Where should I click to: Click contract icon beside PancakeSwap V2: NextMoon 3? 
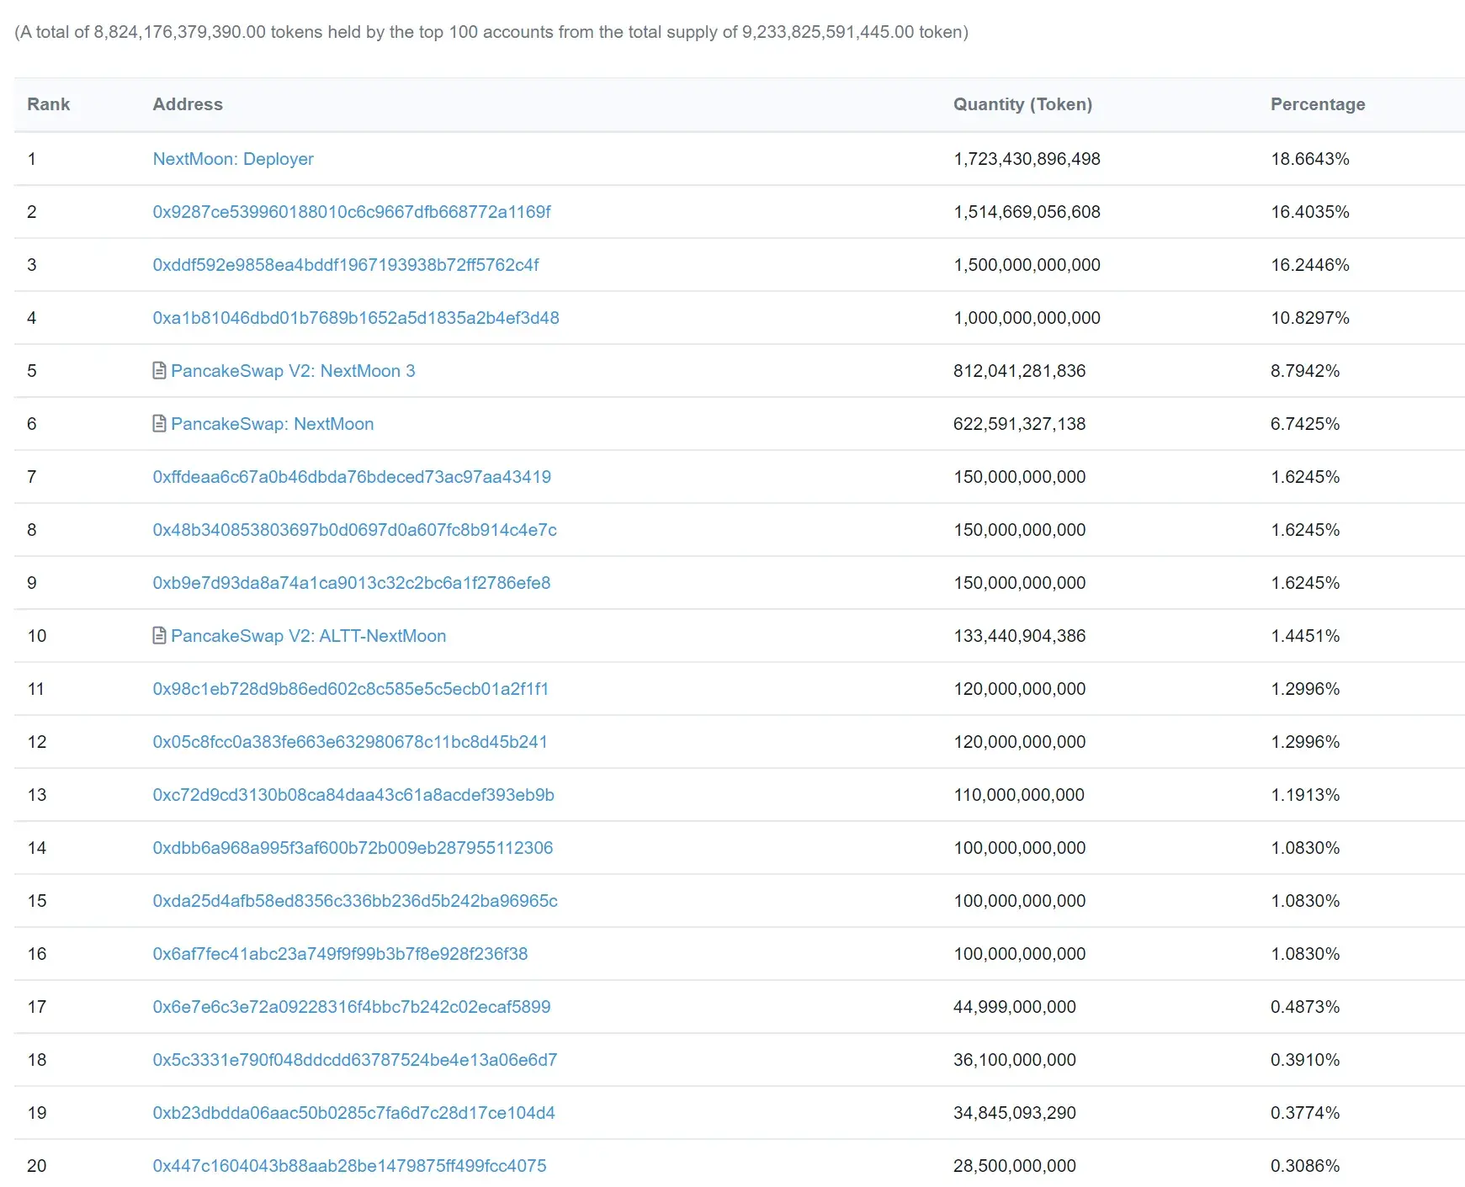[159, 370]
